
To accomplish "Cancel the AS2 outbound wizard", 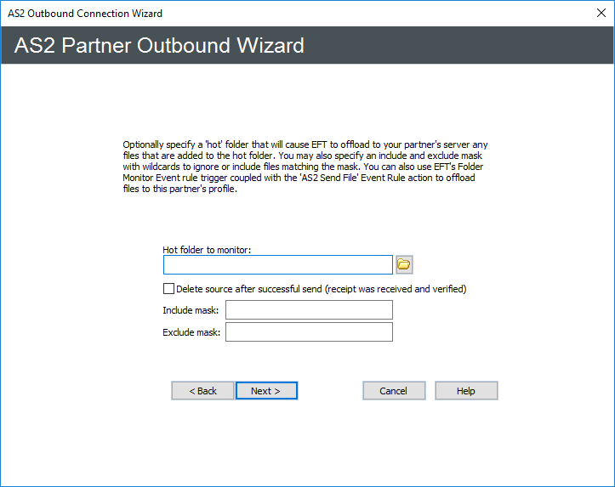I will 394,391.
